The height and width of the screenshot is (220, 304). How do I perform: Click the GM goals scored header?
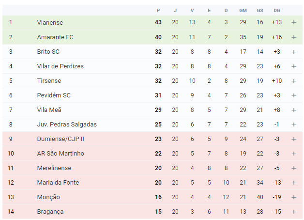pyautogui.click(x=243, y=11)
